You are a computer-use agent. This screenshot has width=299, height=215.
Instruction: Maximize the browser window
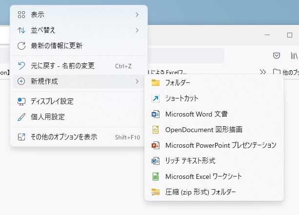point(290,35)
